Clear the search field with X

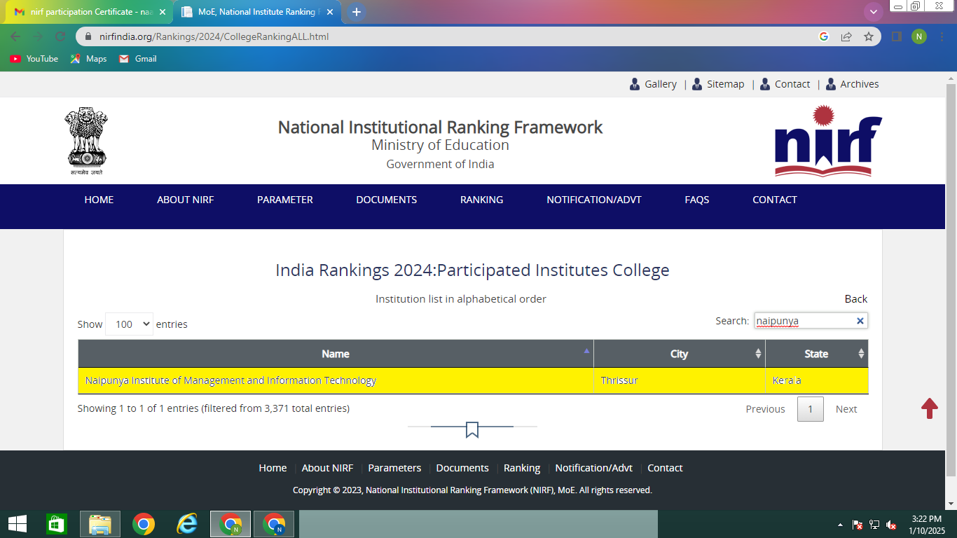point(860,321)
